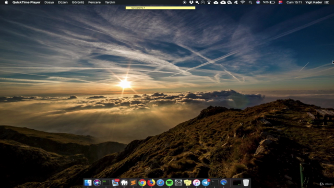
Task: Launch Sublime Text from the dock
Action: pos(133,183)
